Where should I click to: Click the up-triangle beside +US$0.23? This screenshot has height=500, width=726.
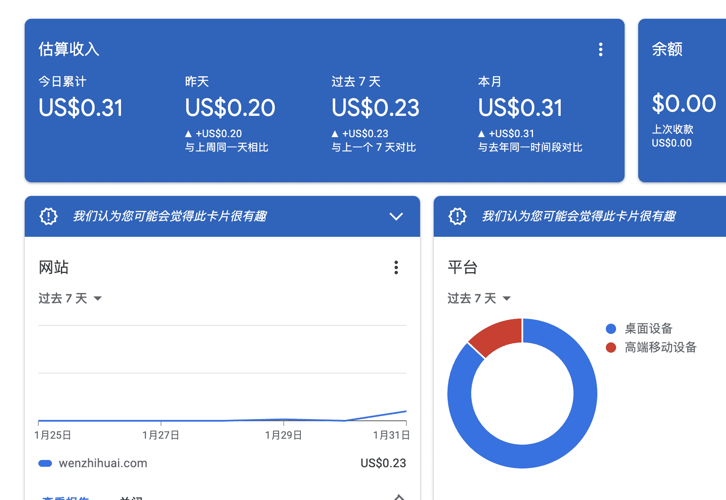(335, 134)
